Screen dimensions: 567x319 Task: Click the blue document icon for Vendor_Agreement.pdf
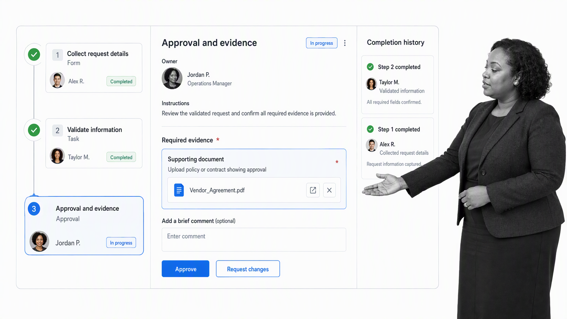pyautogui.click(x=179, y=190)
